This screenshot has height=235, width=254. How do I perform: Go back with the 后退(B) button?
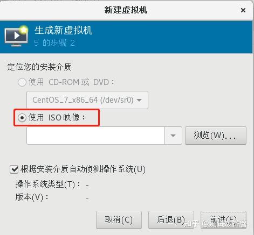click(171, 220)
